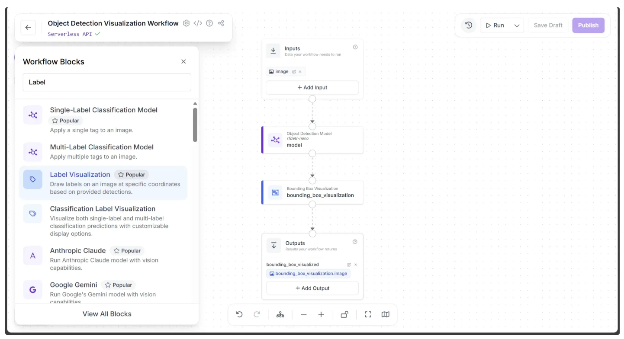Click the connector below the Inputs block
The image size is (624, 339).
tap(312, 99)
